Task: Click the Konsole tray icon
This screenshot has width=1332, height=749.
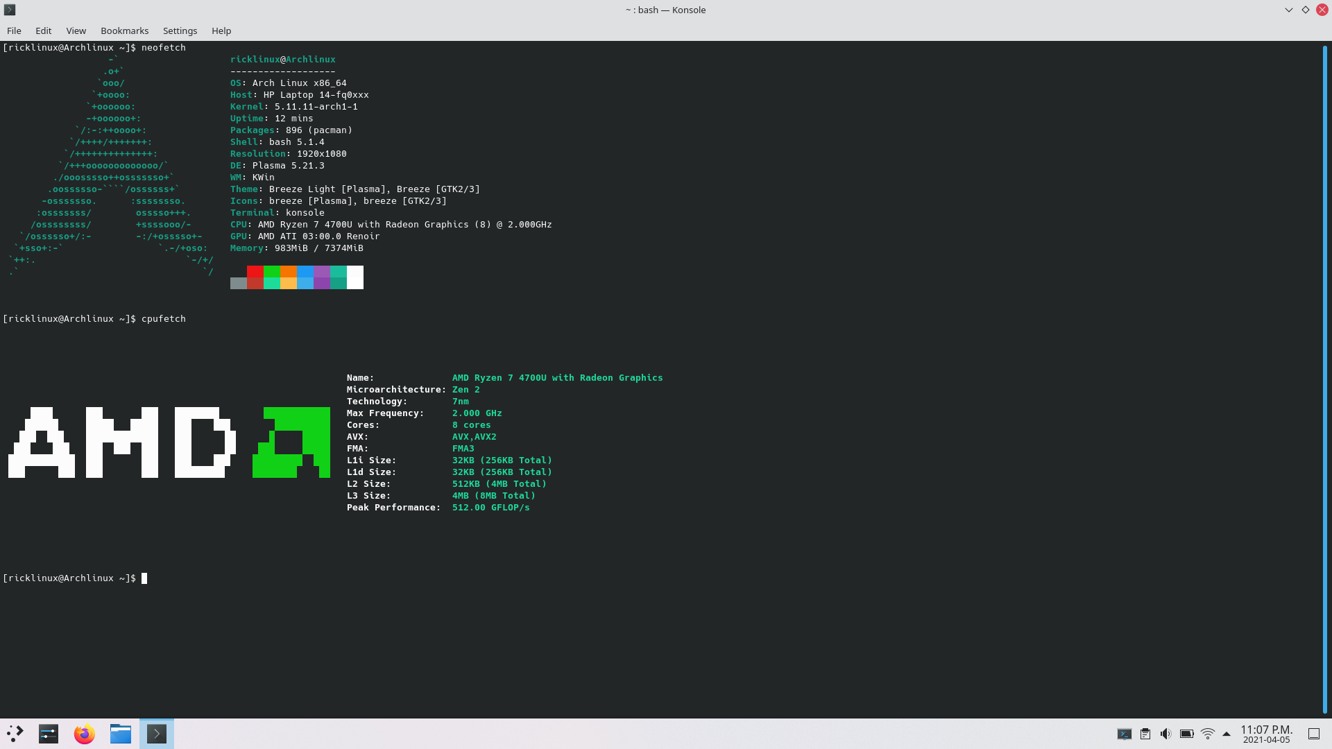Action: pyautogui.click(x=1125, y=734)
